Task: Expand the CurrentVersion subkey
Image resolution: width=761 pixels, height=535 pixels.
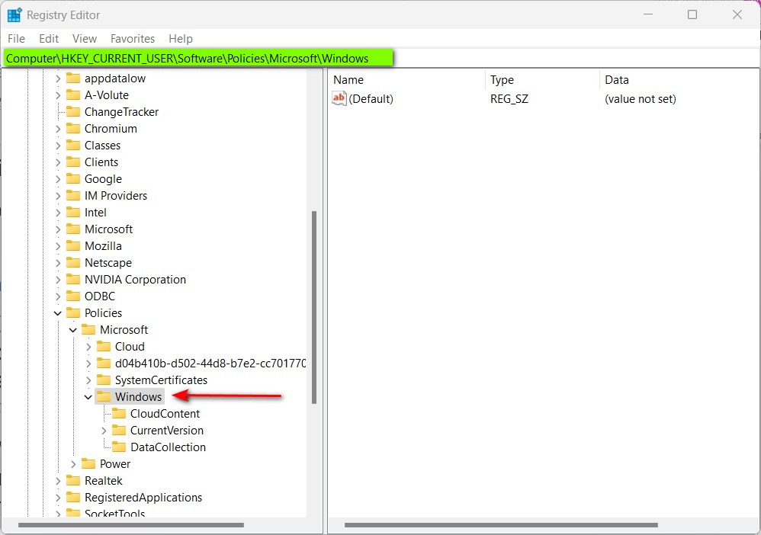Action: 104,431
